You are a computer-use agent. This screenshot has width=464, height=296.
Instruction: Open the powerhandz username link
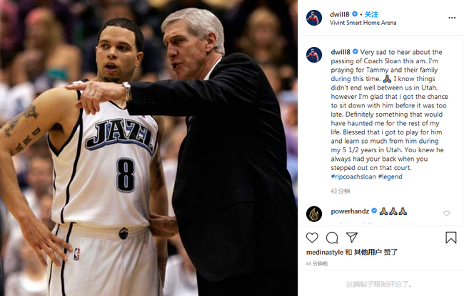coord(350,211)
